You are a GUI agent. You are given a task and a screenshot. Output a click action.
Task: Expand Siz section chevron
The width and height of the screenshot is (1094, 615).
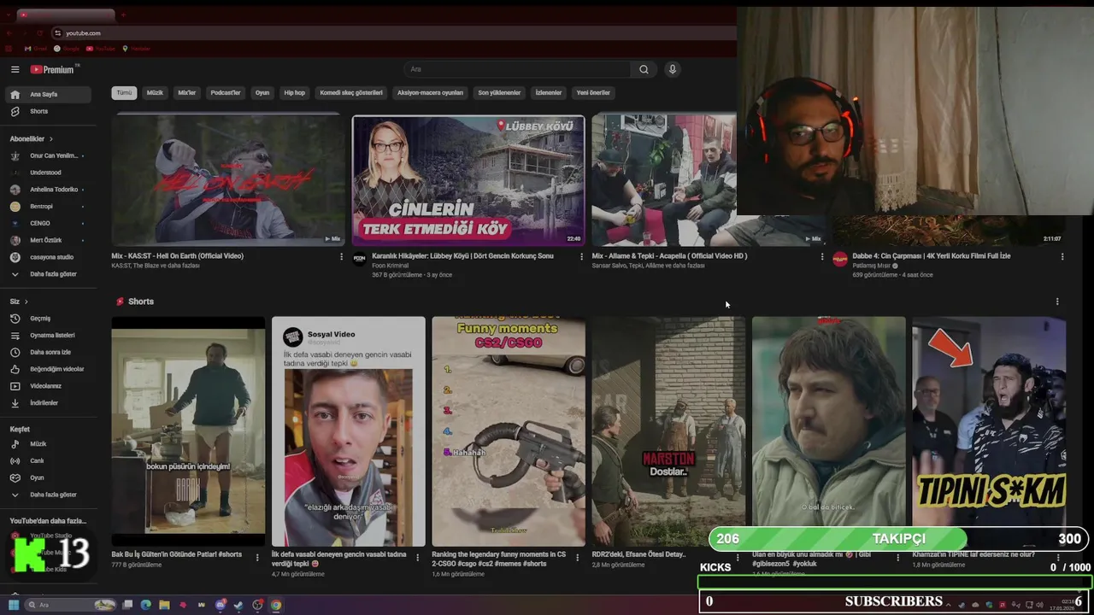(x=26, y=302)
